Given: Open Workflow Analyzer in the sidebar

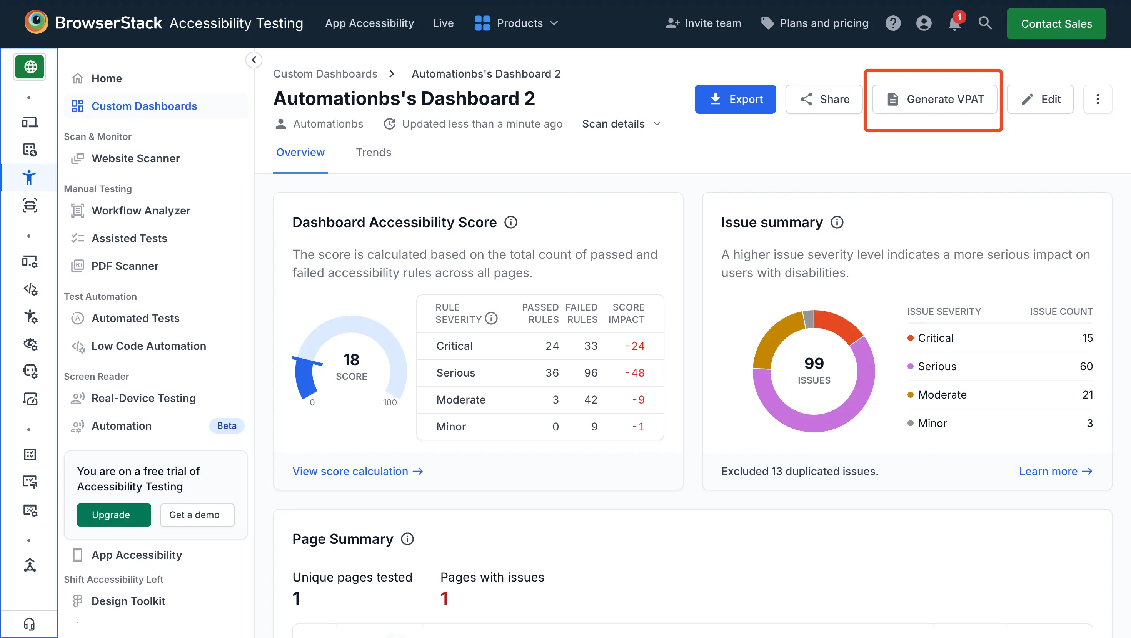Looking at the screenshot, I should click(x=155, y=211).
